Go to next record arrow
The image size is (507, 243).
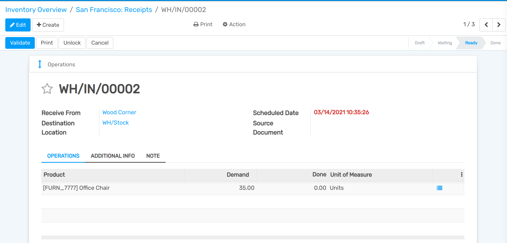(x=499, y=25)
